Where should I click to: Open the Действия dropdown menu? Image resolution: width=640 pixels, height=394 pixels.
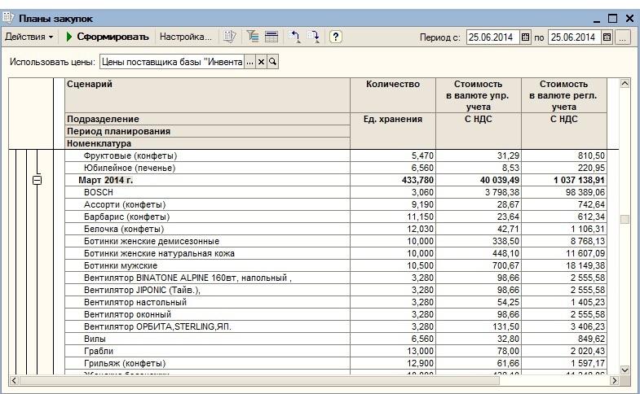29,37
